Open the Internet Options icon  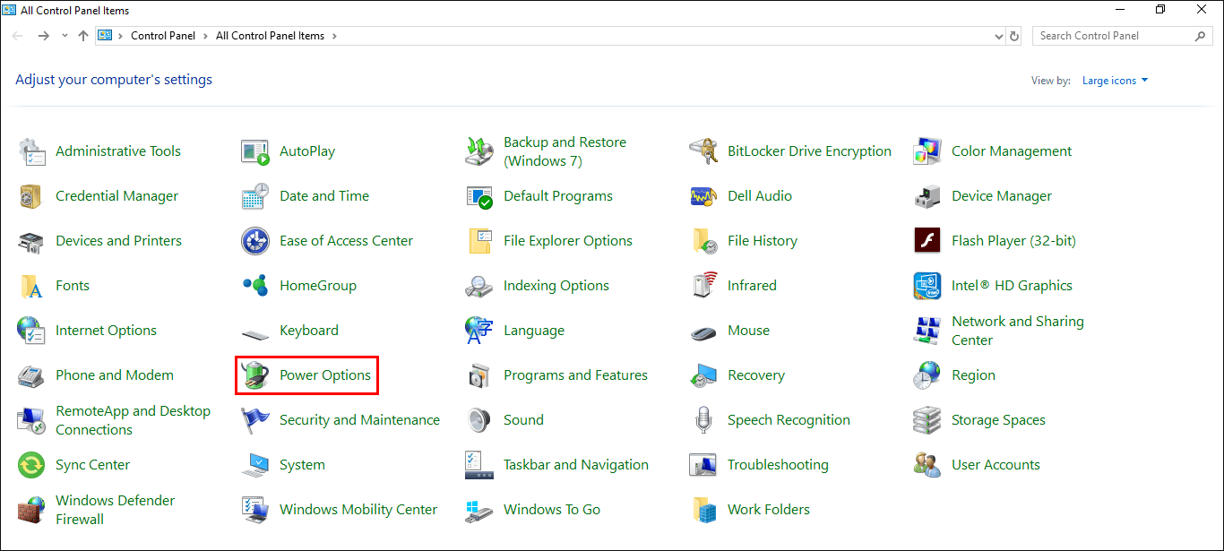point(31,331)
